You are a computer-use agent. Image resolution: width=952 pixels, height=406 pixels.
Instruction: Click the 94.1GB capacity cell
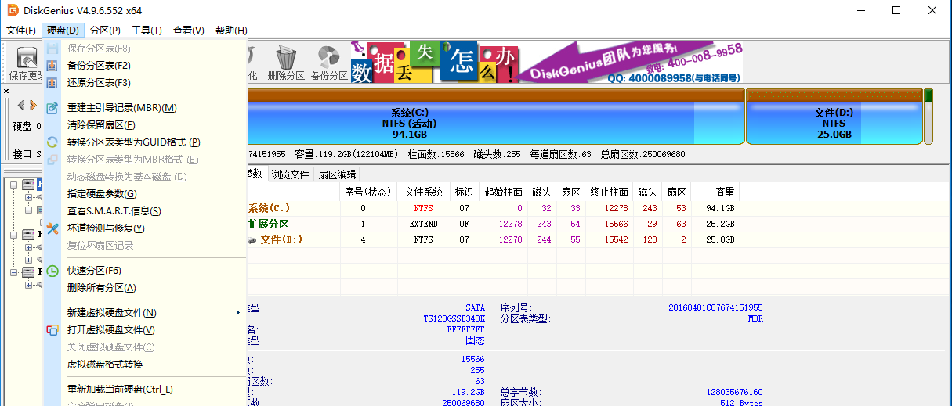pos(720,208)
